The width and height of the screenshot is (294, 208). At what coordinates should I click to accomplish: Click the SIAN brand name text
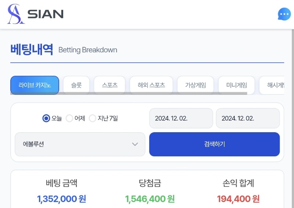click(45, 14)
